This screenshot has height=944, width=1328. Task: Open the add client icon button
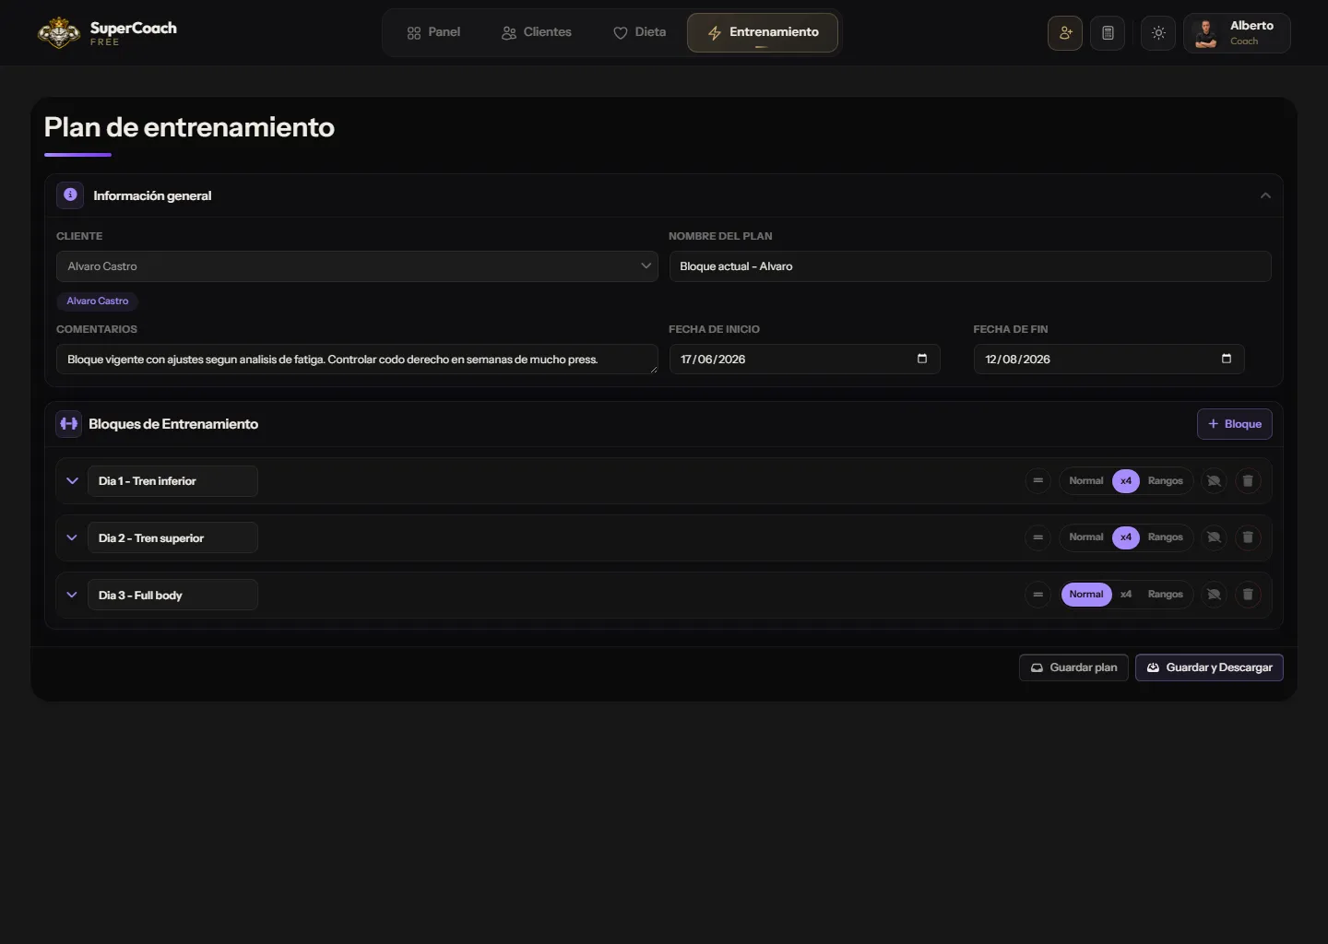[1065, 33]
